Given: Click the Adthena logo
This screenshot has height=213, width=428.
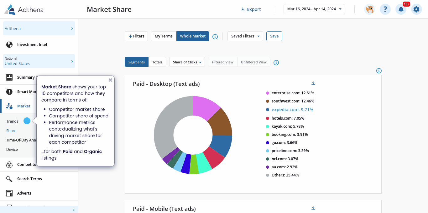Looking at the screenshot, I should click(24, 9).
